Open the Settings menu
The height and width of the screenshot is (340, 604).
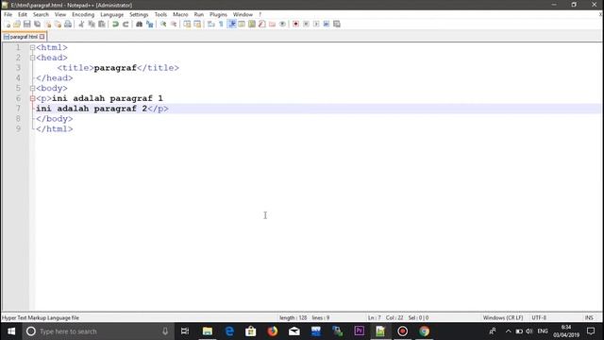(x=139, y=14)
